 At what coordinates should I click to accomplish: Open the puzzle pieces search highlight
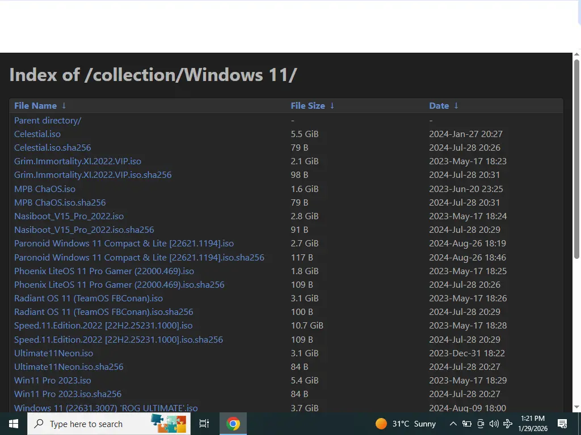click(169, 424)
